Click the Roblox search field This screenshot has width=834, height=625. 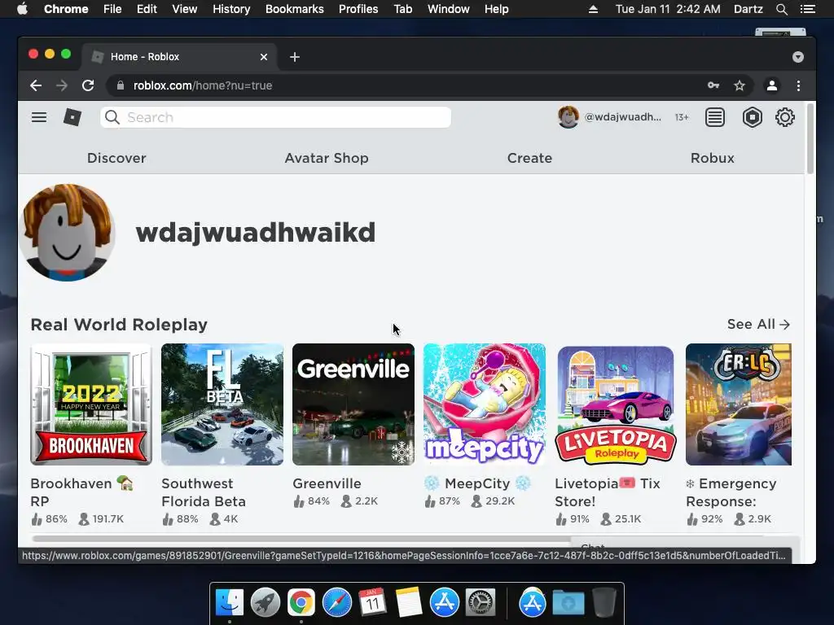pos(275,117)
